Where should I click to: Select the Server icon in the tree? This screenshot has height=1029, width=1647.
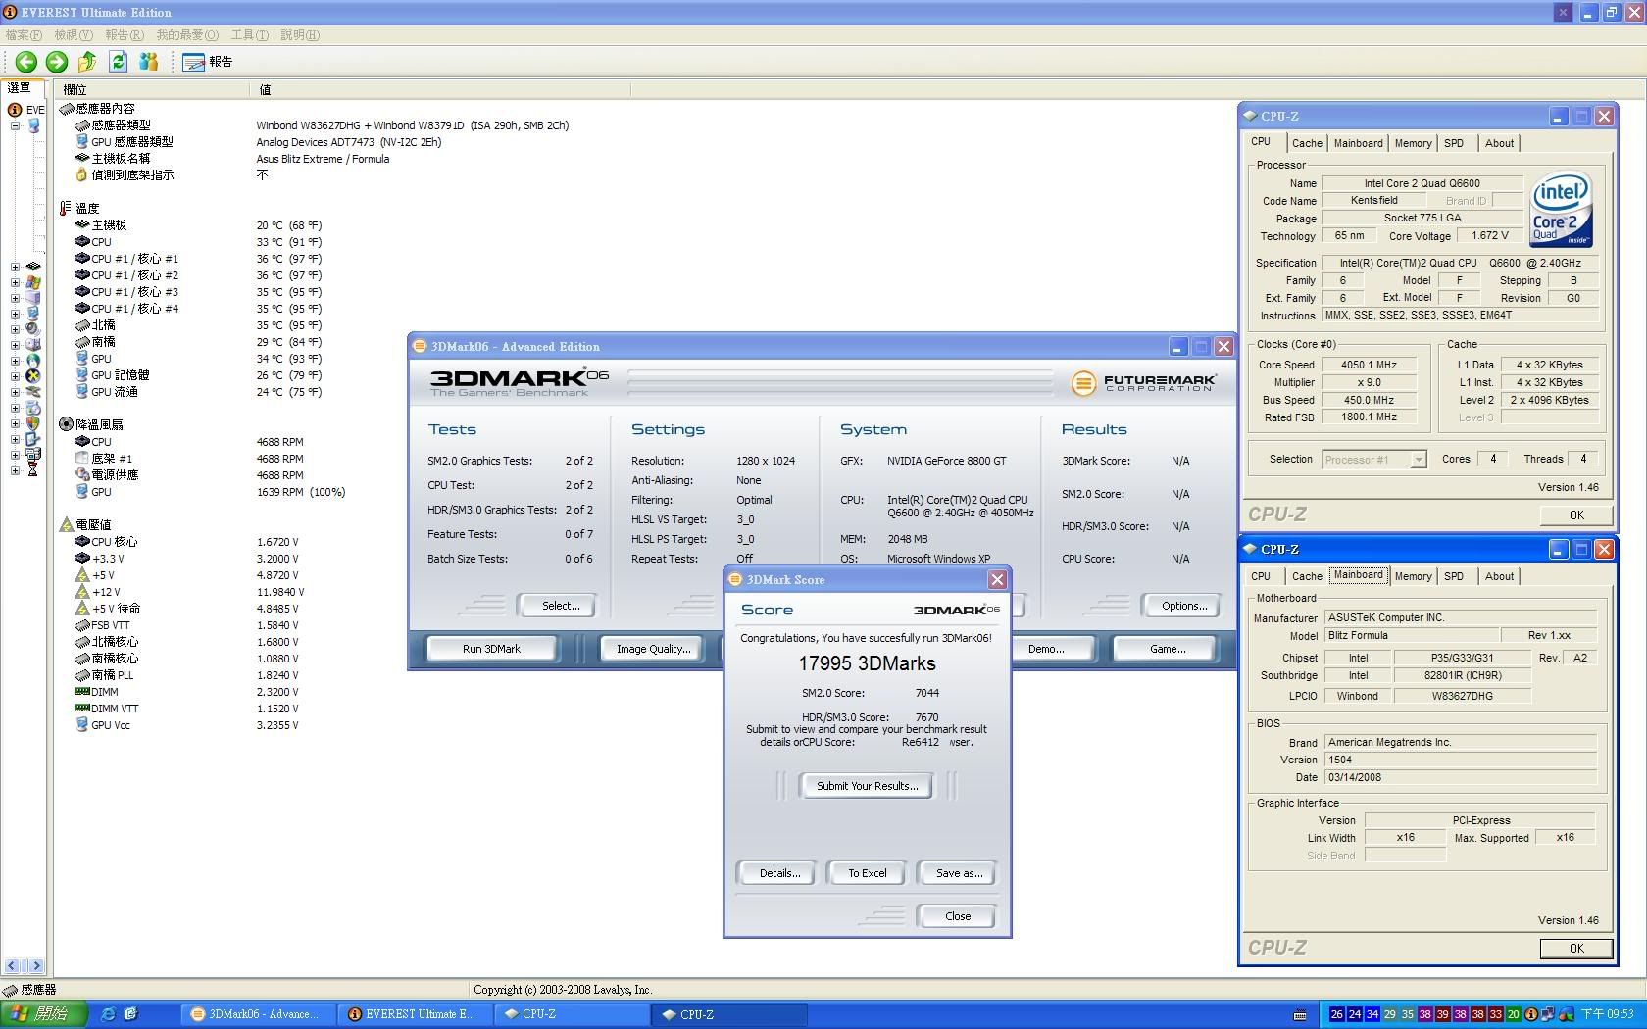pyautogui.click(x=33, y=298)
